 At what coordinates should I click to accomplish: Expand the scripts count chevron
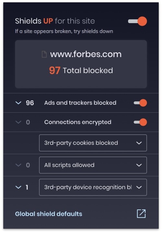[x=18, y=165]
